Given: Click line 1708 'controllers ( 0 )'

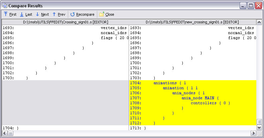Looking at the screenshot, I should [193, 103].
